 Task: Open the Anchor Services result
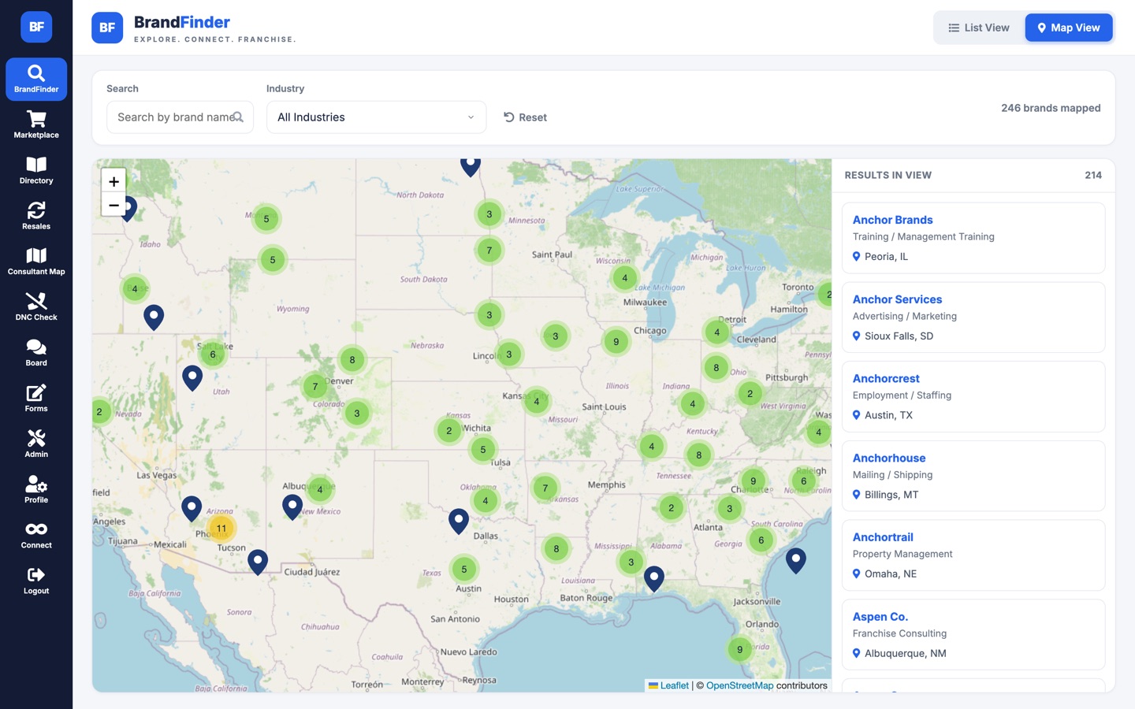tap(973, 317)
